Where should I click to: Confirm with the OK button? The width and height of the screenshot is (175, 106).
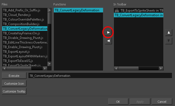(118, 102)
